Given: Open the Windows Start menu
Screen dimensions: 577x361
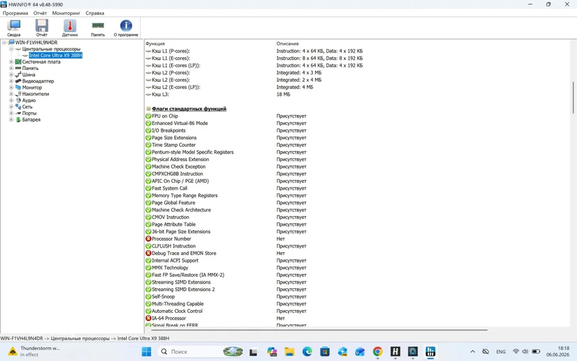Looking at the screenshot, I should pyautogui.click(x=147, y=351).
